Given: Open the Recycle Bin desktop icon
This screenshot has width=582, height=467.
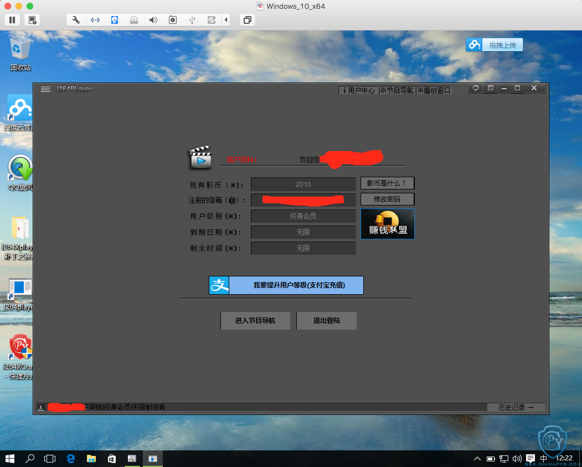Looking at the screenshot, I should 20,53.
